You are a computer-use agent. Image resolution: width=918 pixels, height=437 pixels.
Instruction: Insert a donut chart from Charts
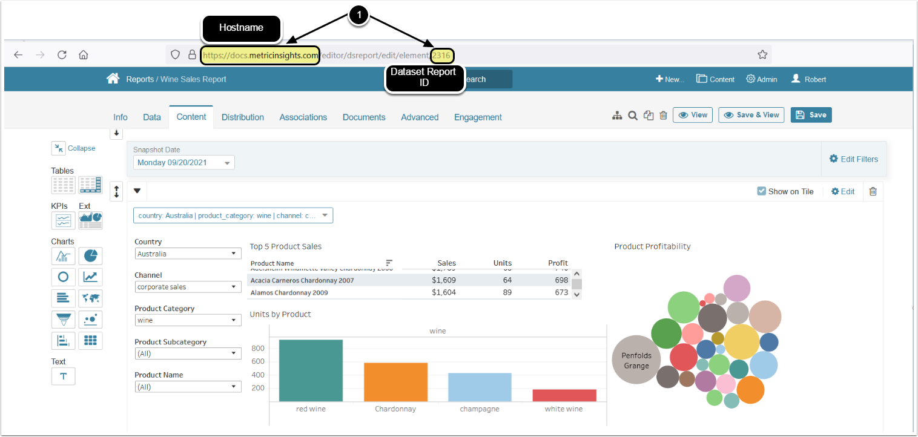[63, 277]
